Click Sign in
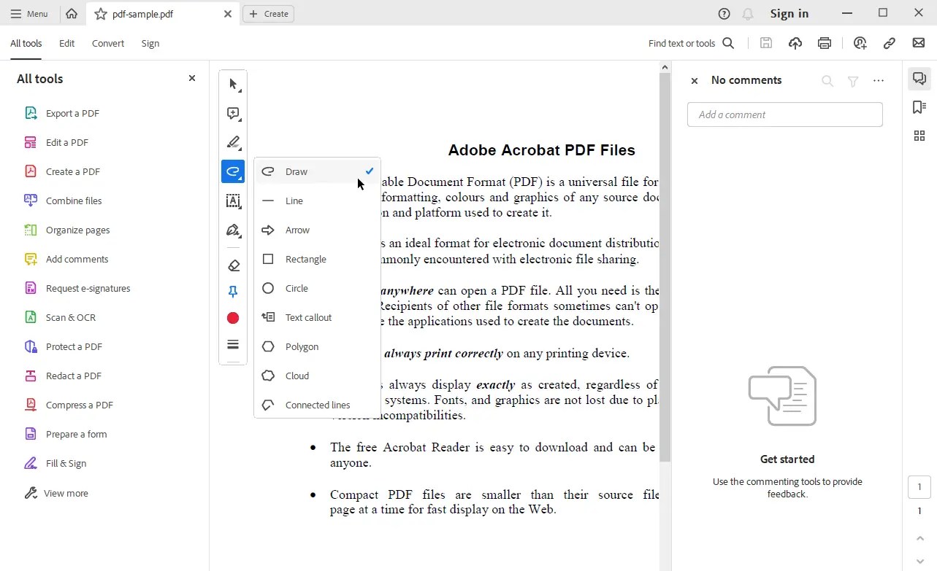The width and height of the screenshot is (937, 571). click(x=789, y=14)
